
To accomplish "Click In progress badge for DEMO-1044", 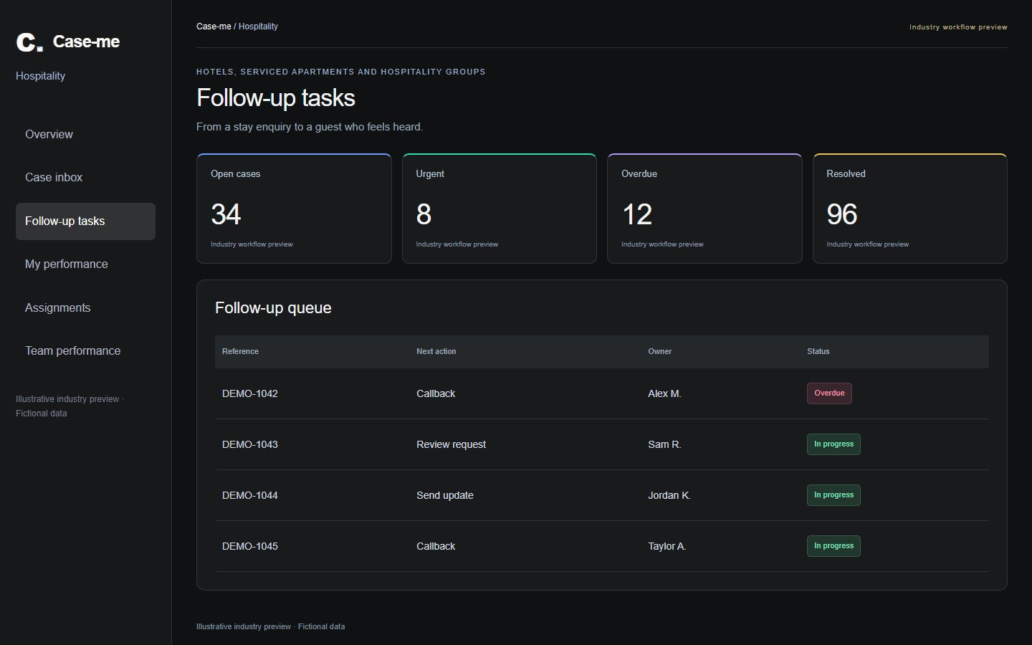I will pyautogui.click(x=833, y=495).
